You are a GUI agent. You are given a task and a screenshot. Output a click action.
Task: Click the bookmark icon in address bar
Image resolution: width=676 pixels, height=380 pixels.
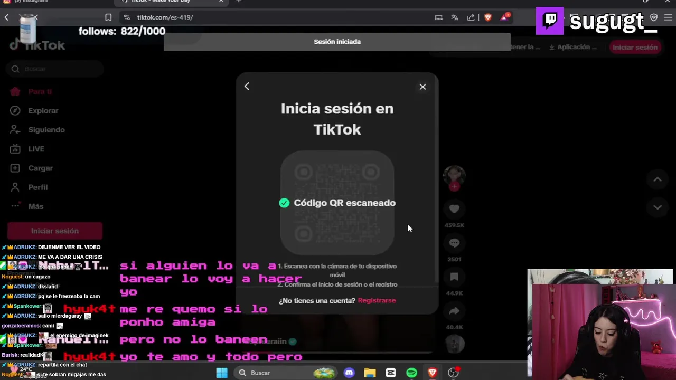(108, 17)
